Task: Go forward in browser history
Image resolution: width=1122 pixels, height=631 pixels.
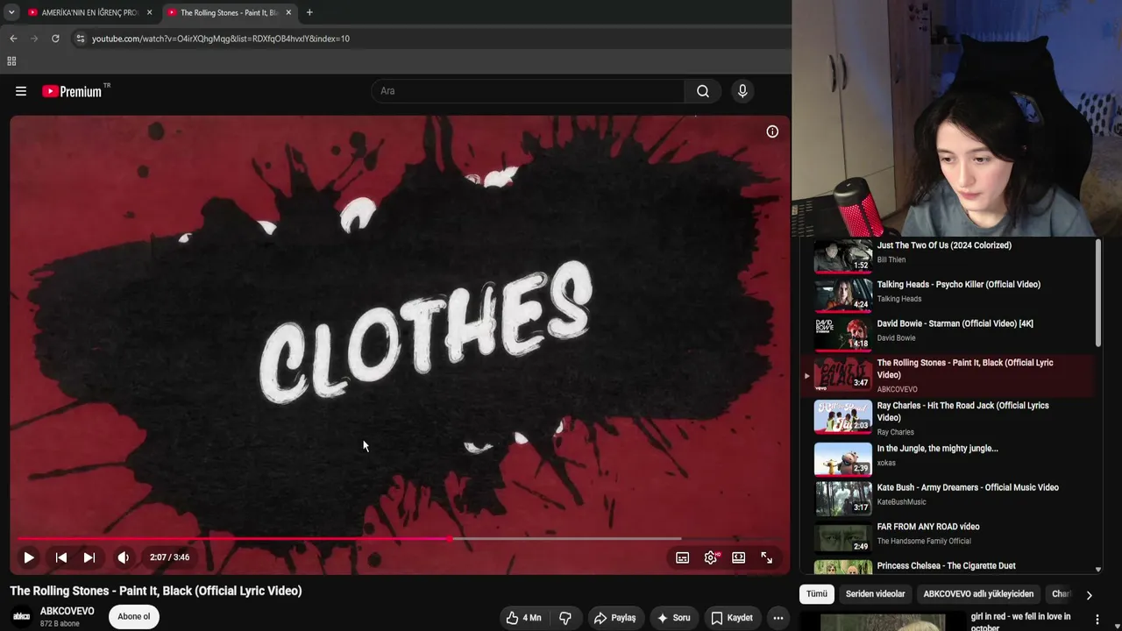Action: click(x=34, y=39)
